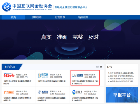Click phone number 0755-4006862852

(x=57, y=94)
